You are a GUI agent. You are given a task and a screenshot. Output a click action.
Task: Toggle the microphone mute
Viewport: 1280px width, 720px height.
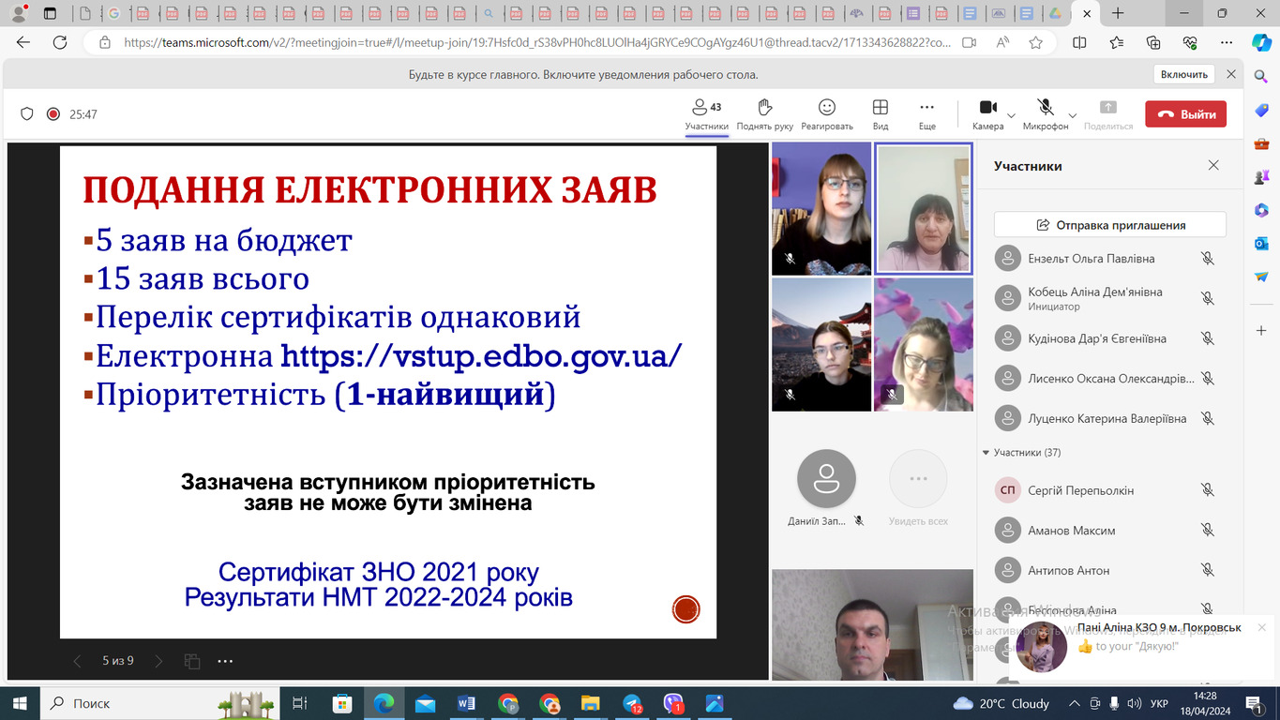point(1045,114)
